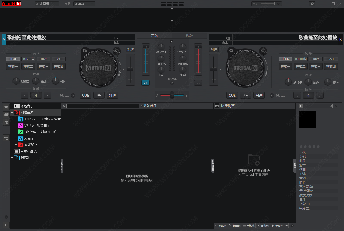The height and width of the screenshot is (231, 344).
Task: Click the 快捷浏览 camera folder icon
Action: tap(217, 106)
